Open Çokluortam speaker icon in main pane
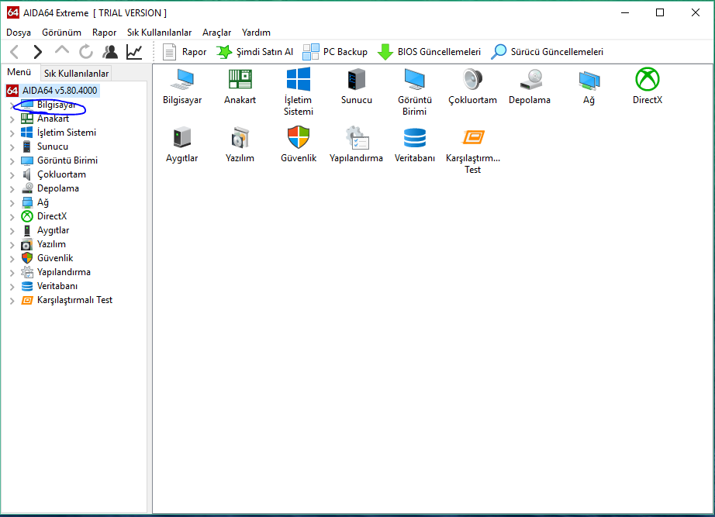The image size is (715, 517). (x=472, y=79)
